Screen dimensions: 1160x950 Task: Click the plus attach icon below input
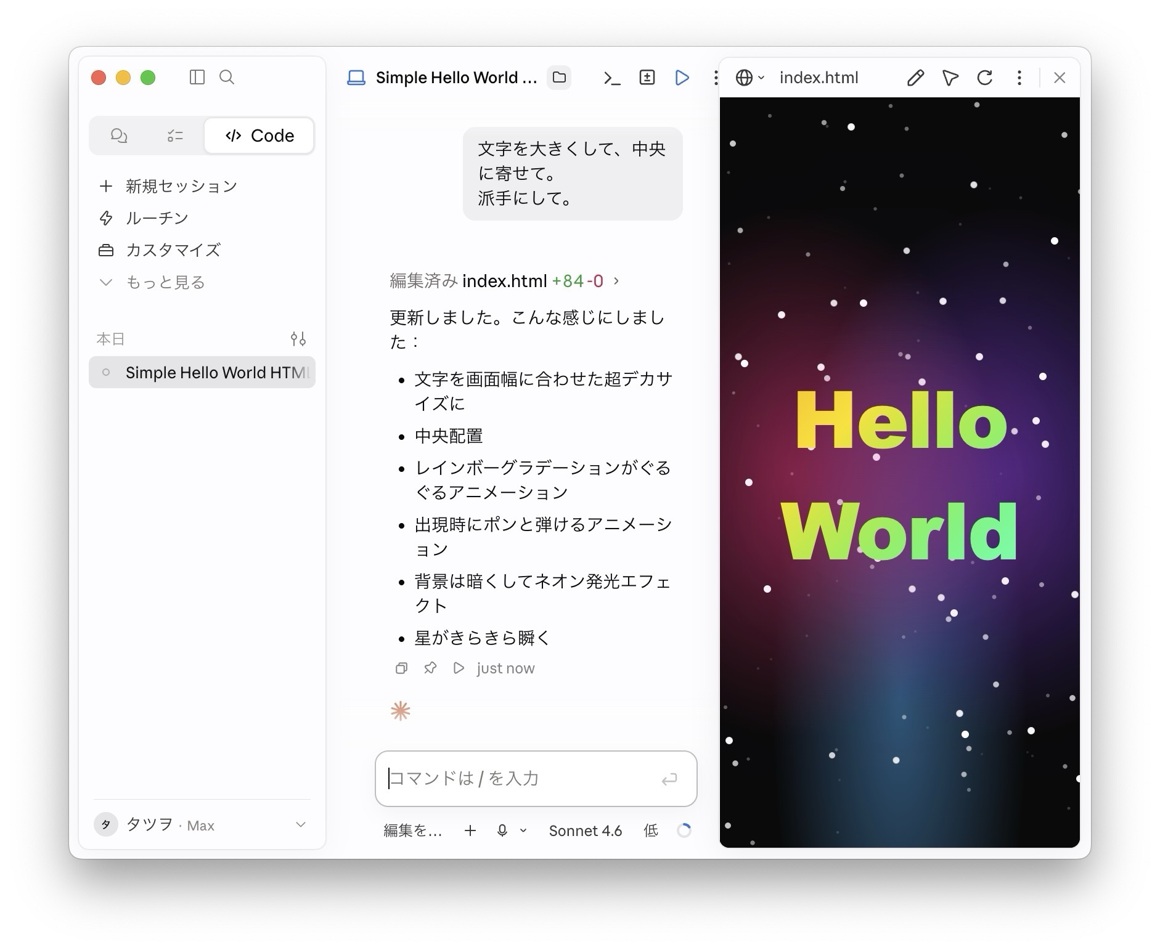tap(470, 831)
